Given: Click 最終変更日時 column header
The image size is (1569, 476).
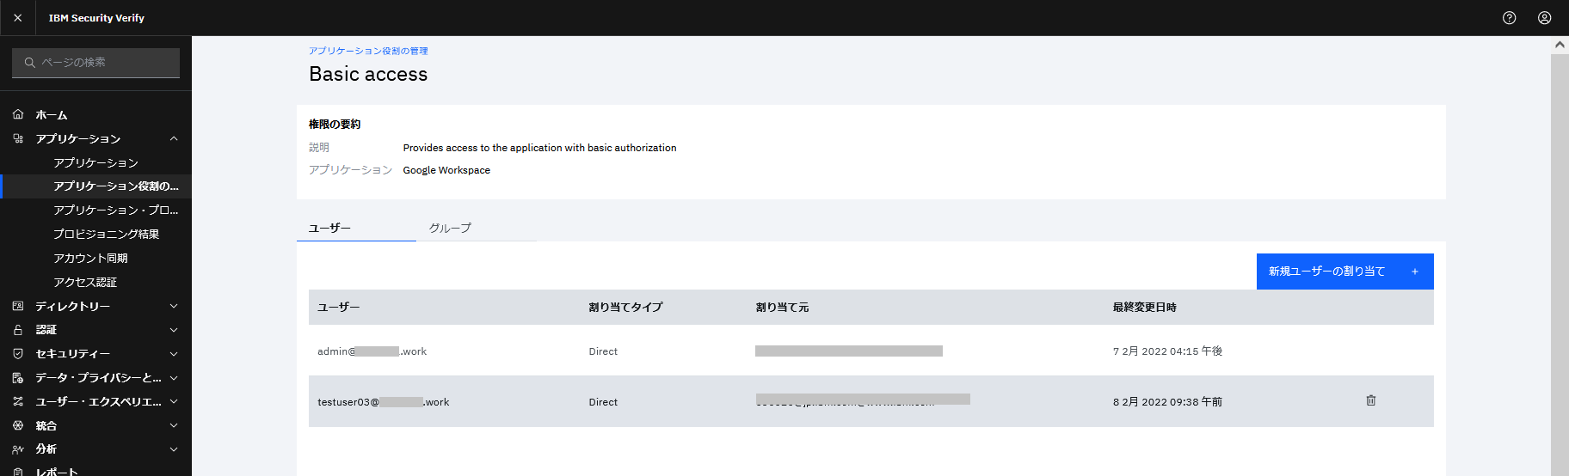Looking at the screenshot, I should [1144, 307].
